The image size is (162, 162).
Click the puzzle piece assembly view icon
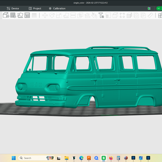pos(160,15)
